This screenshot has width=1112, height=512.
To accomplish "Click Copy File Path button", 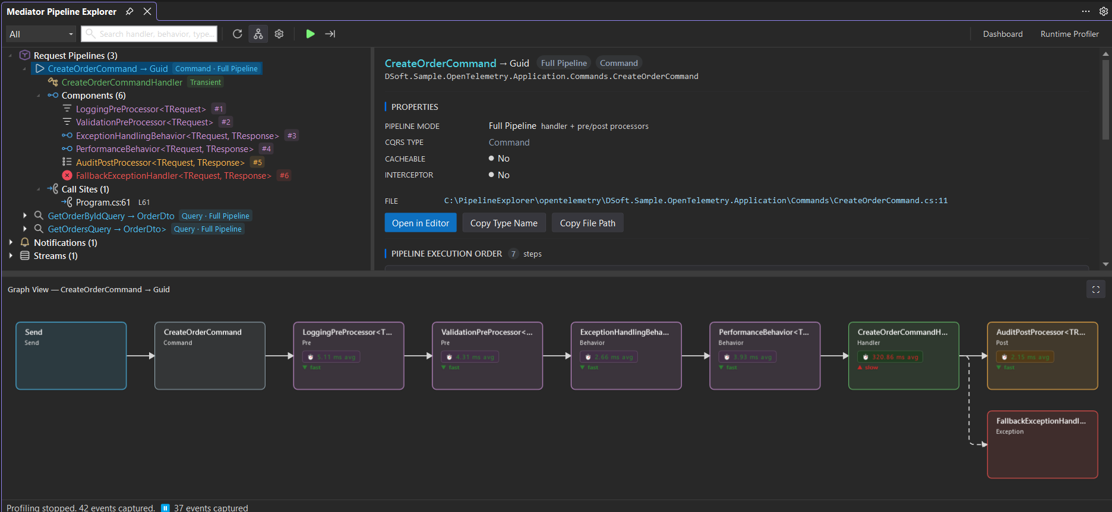I will pos(587,223).
